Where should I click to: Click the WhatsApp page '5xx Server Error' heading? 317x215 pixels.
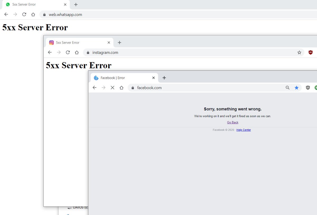(x=35, y=27)
